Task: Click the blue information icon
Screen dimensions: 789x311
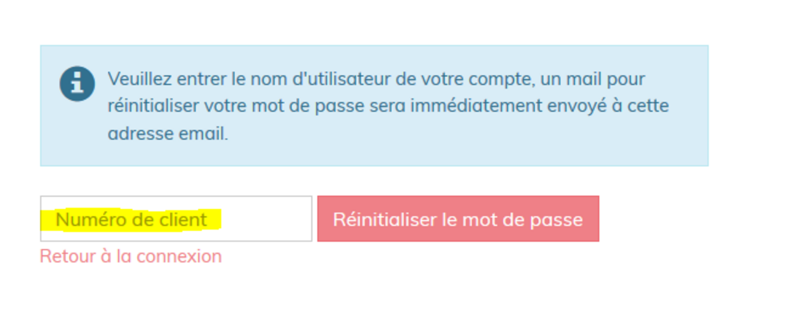Action: (77, 84)
